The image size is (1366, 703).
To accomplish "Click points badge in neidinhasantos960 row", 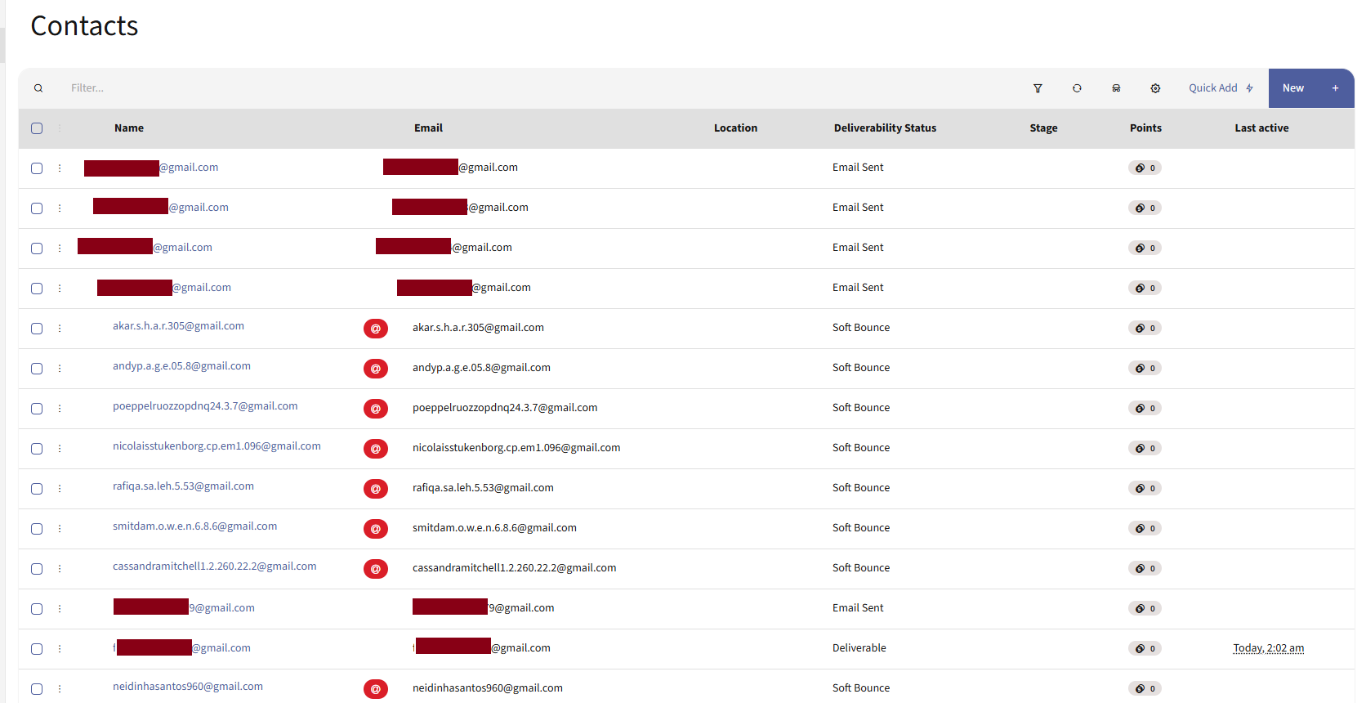I will tap(1145, 688).
